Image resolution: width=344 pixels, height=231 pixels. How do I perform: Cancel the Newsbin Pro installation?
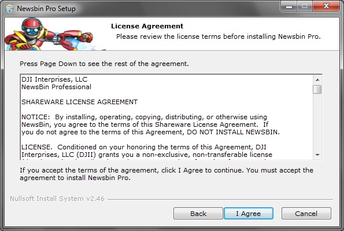point(306,214)
